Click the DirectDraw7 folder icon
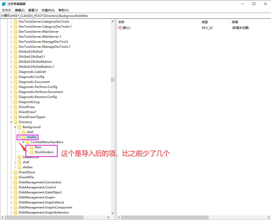The image size is (271, 220). (15, 112)
